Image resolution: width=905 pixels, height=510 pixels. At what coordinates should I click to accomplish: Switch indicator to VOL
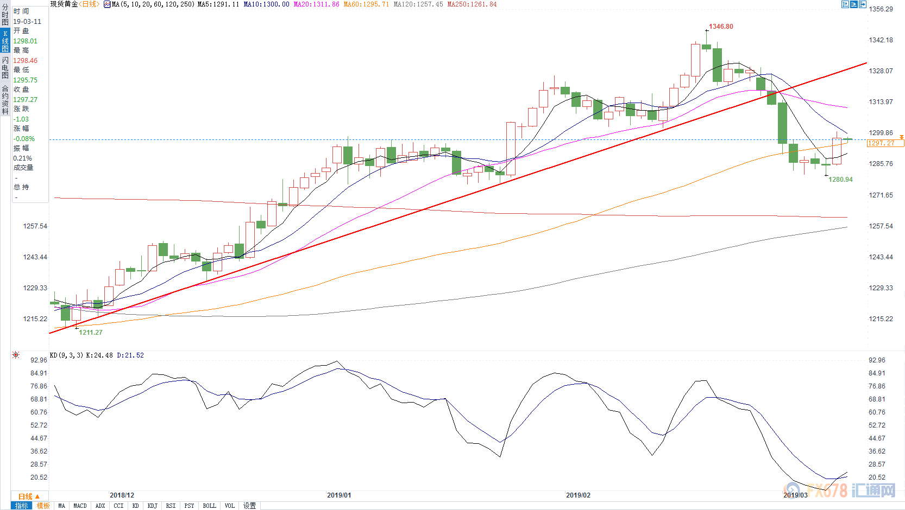pyautogui.click(x=230, y=506)
